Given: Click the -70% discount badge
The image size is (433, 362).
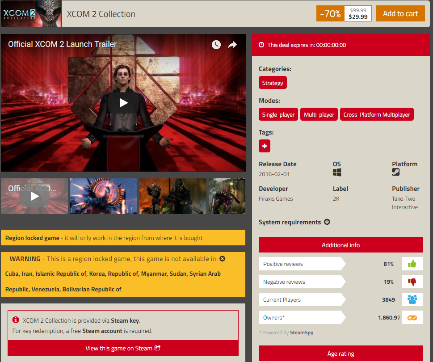Looking at the screenshot, I should [330, 13].
